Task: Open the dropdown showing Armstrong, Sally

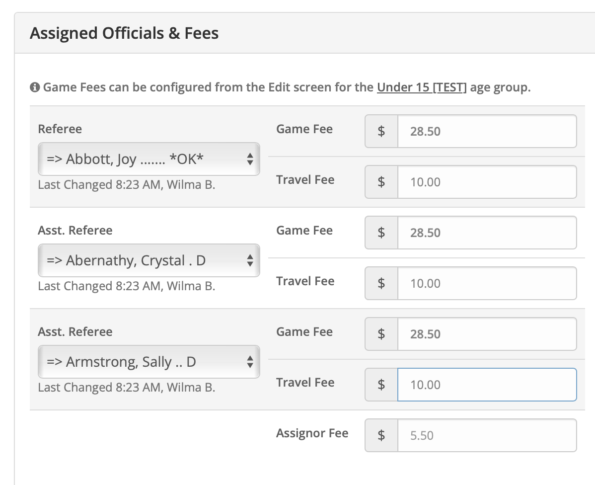Action: (x=149, y=362)
